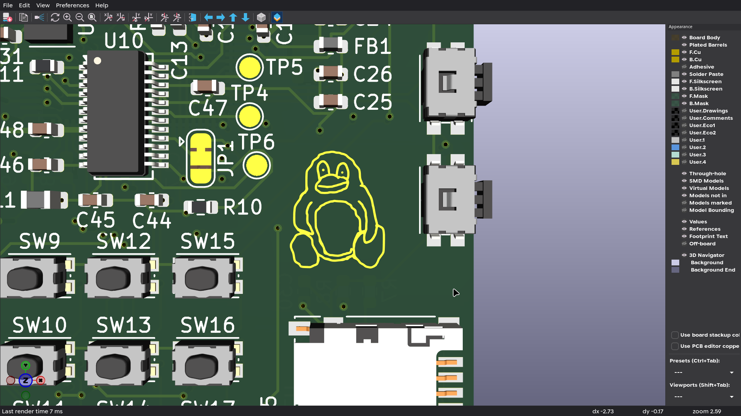Rotate Z clockwise using the first Z-axis icon
The width and height of the screenshot is (741, 416).
(x=165, y=17)
